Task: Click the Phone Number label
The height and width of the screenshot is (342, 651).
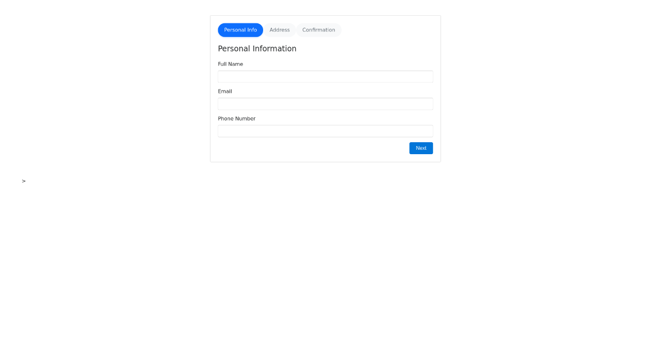Action: 237,118
